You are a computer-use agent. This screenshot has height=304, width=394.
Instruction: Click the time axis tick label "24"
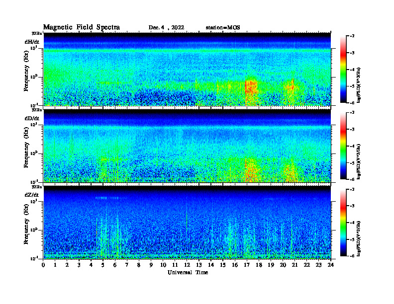pyautogui.click(x=331, y=265)
